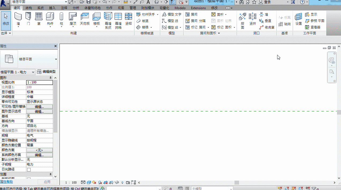
Task: Toggle the visual style icon in view bar
Action: (x=89, y=182)
